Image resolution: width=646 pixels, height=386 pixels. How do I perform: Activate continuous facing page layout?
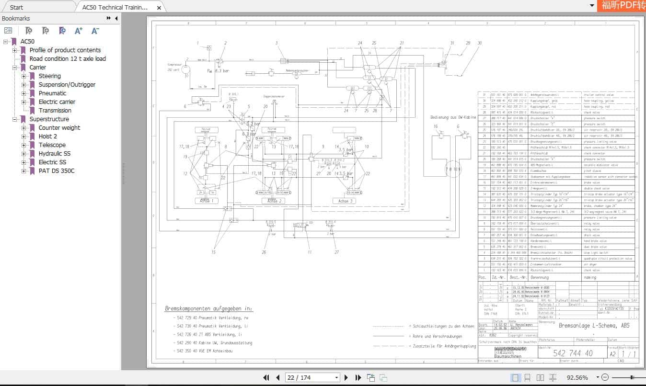point(553,377)
